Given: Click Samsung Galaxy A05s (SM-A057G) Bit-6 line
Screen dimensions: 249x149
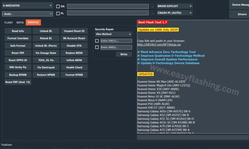Looking at the screenshot, I should 164,111.
